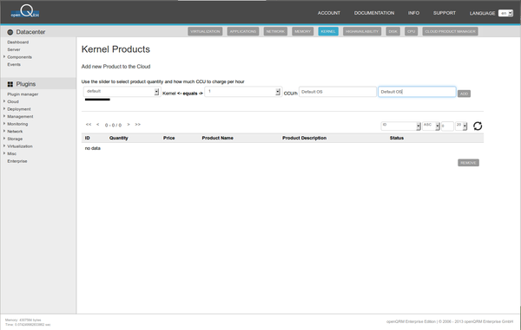Switch to the VIRTUALIZATION tab
Viewport: 521px width, 330px height.
point(205,31)
